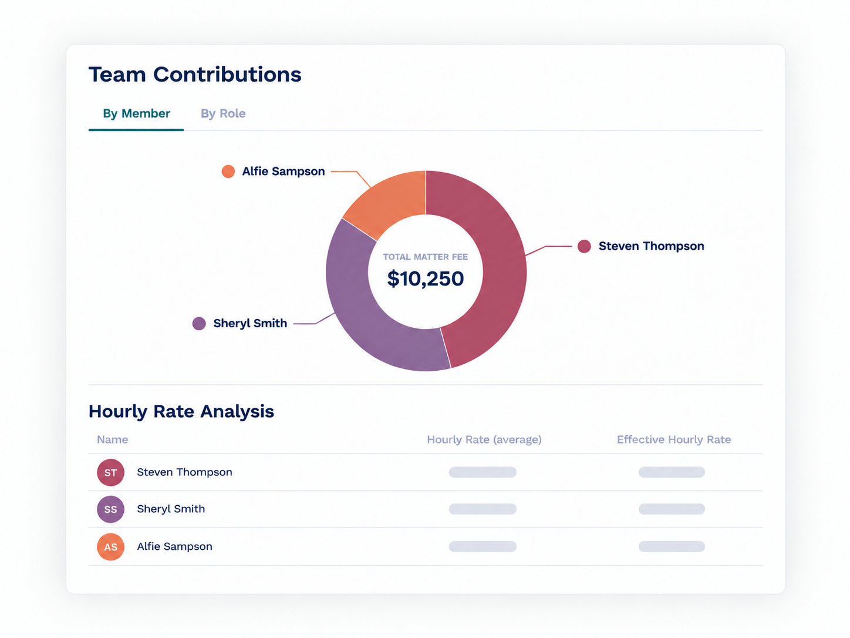
Task: Click the Effective Hourly Rate column header
Action: point(674,439)
